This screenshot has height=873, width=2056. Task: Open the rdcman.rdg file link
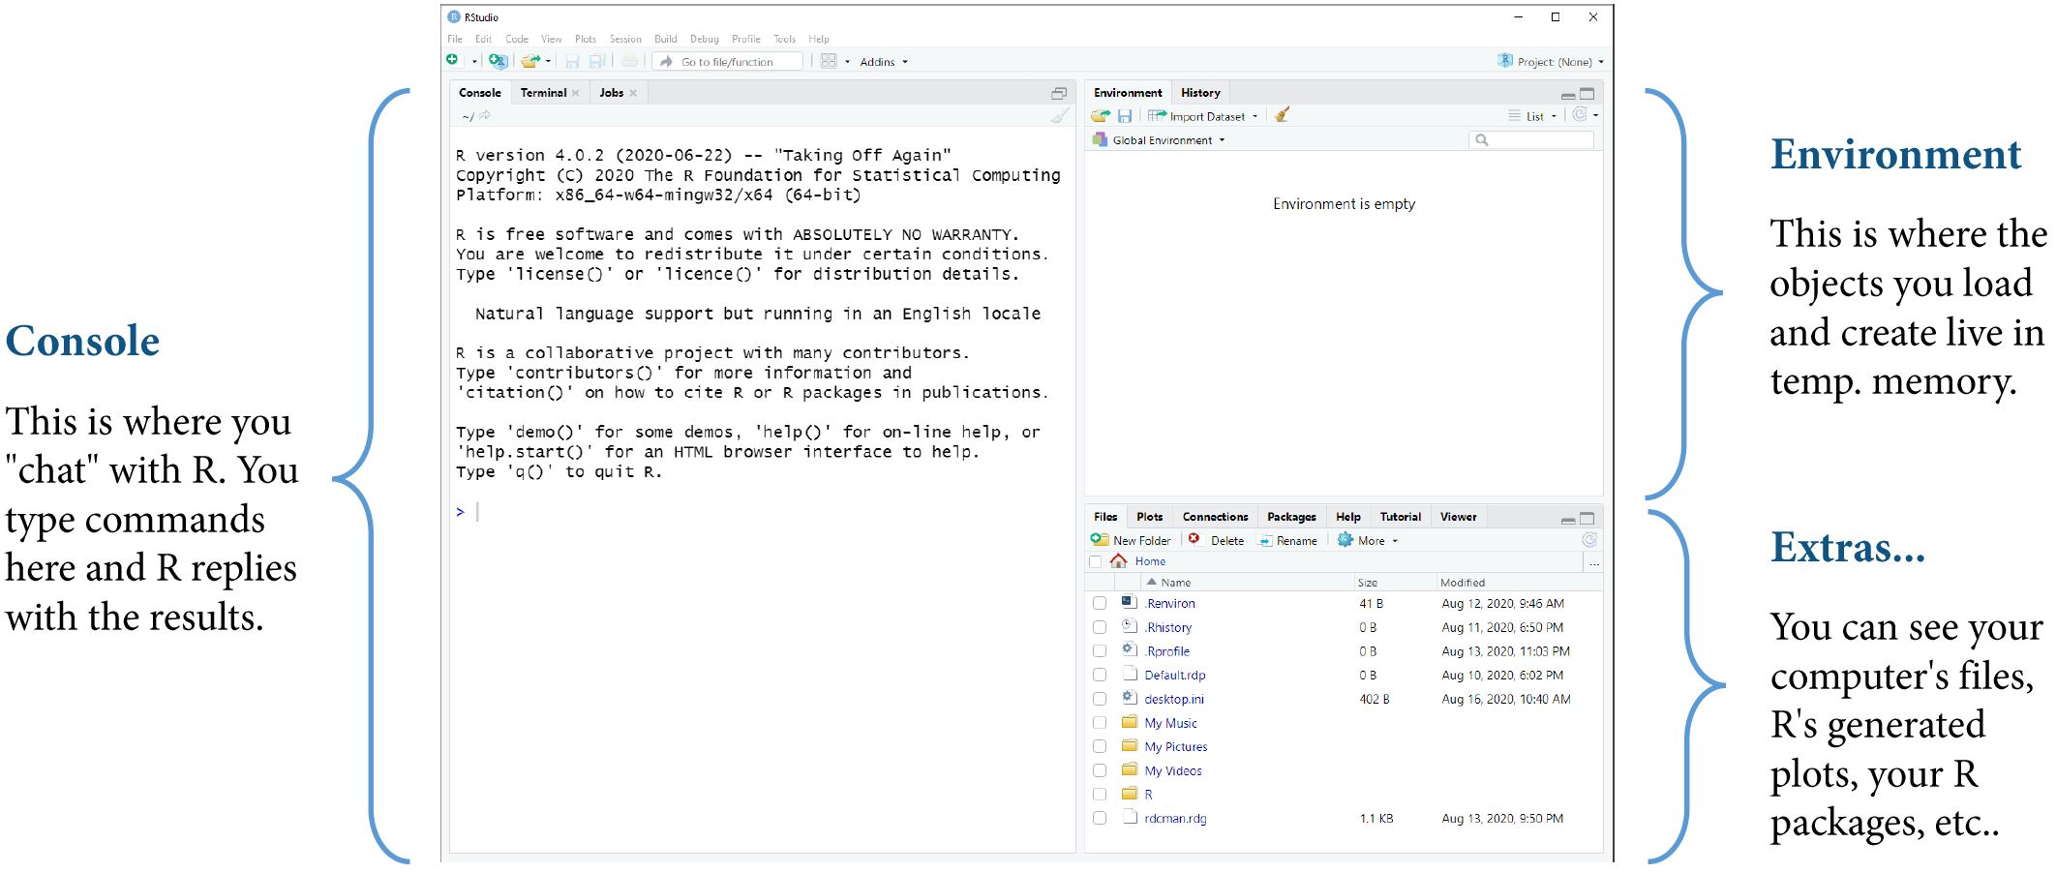pyautogui.click(x=1175, y=818)
